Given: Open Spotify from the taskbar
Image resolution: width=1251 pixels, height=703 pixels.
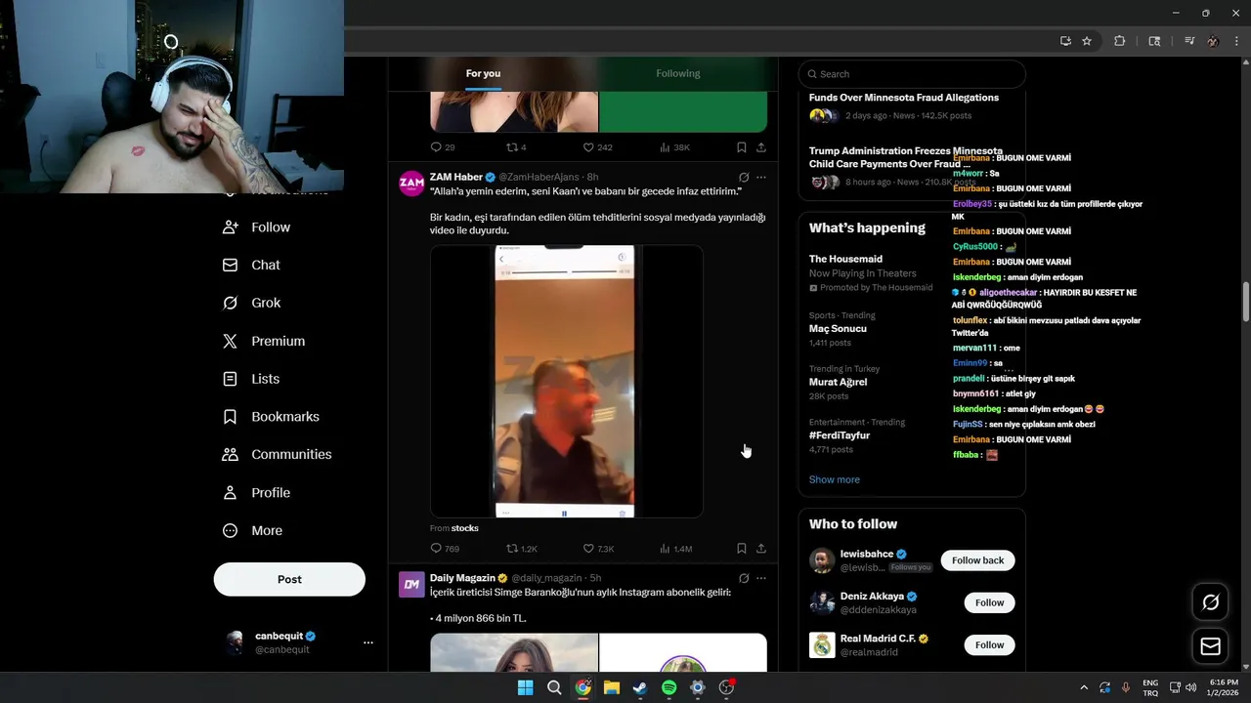Looking at the screenshot, I should [x=669, y=687].
